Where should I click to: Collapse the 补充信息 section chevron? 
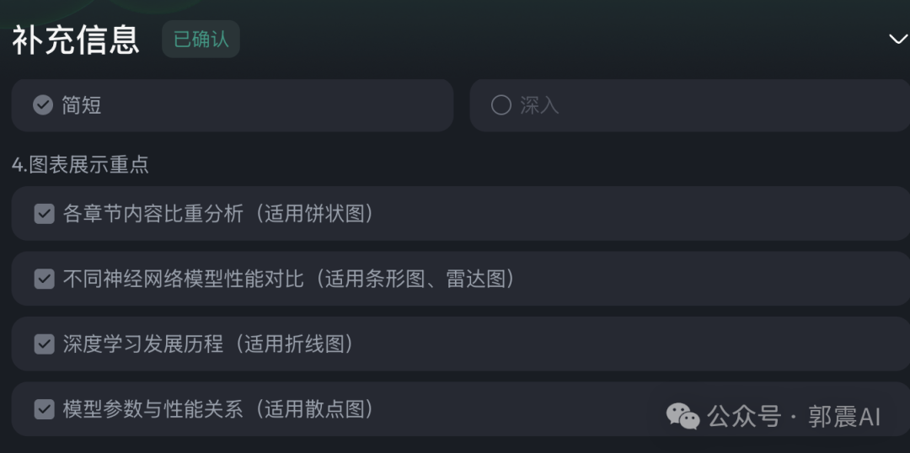[897, 40]
